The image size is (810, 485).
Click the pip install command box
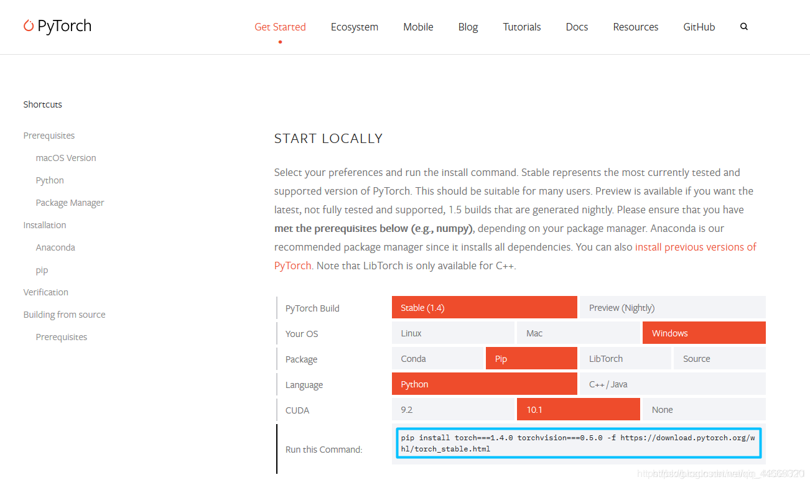coord(579,443)
